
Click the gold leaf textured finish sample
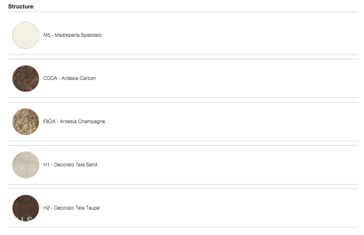[x=26, y=122]
